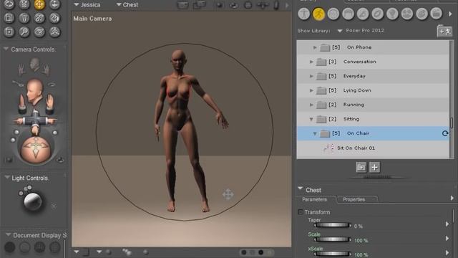This screenshot has height=258, width=458.
Task: Click the light globe in Light Controls
Action: pyautogui.click(x=32, y=201)
